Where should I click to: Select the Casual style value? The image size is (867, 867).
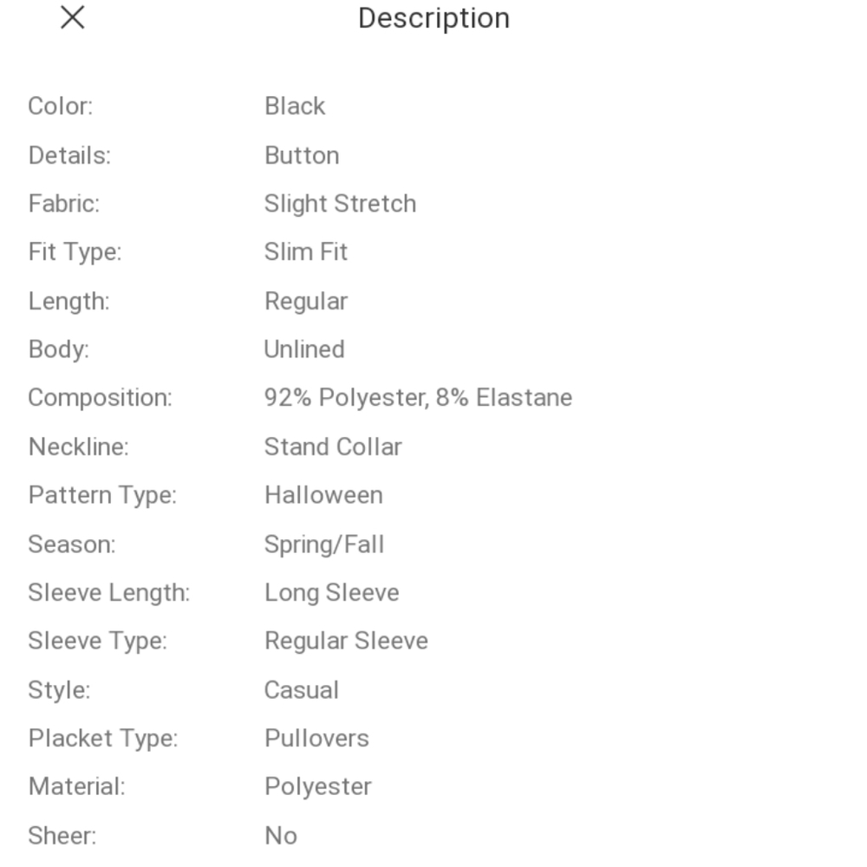[302, 690]
